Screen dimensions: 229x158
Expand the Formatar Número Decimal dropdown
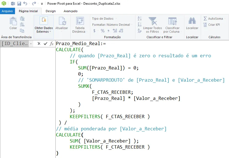click(x=132, y=25)
